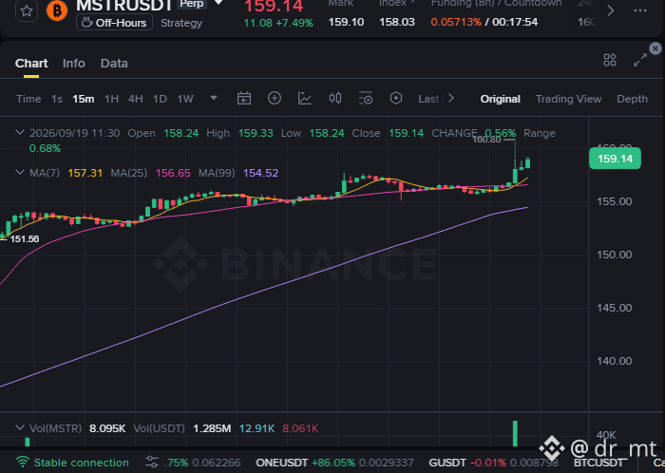Screen dimensions: 665x473
Task: Collapse the MA indicator values row
Action: click(20, 172)
